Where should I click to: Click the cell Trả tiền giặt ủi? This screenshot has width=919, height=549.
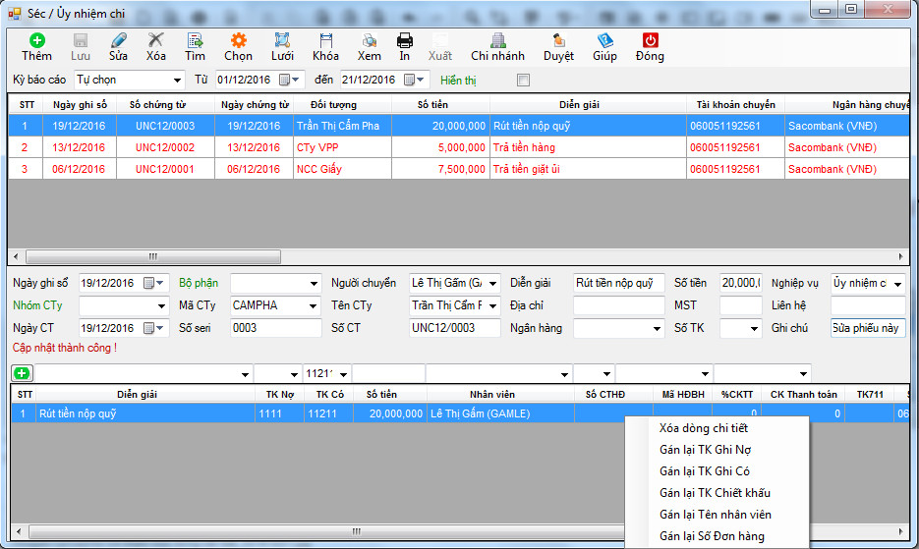[x=588, y=169]
